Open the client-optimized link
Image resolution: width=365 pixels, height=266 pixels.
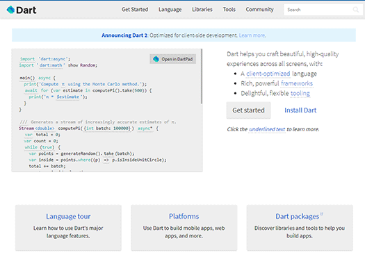pos(268,74)
